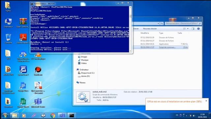Open the media player taskbar icon
Viewport: 211px width, 119px height.
(x=24, y=116)
